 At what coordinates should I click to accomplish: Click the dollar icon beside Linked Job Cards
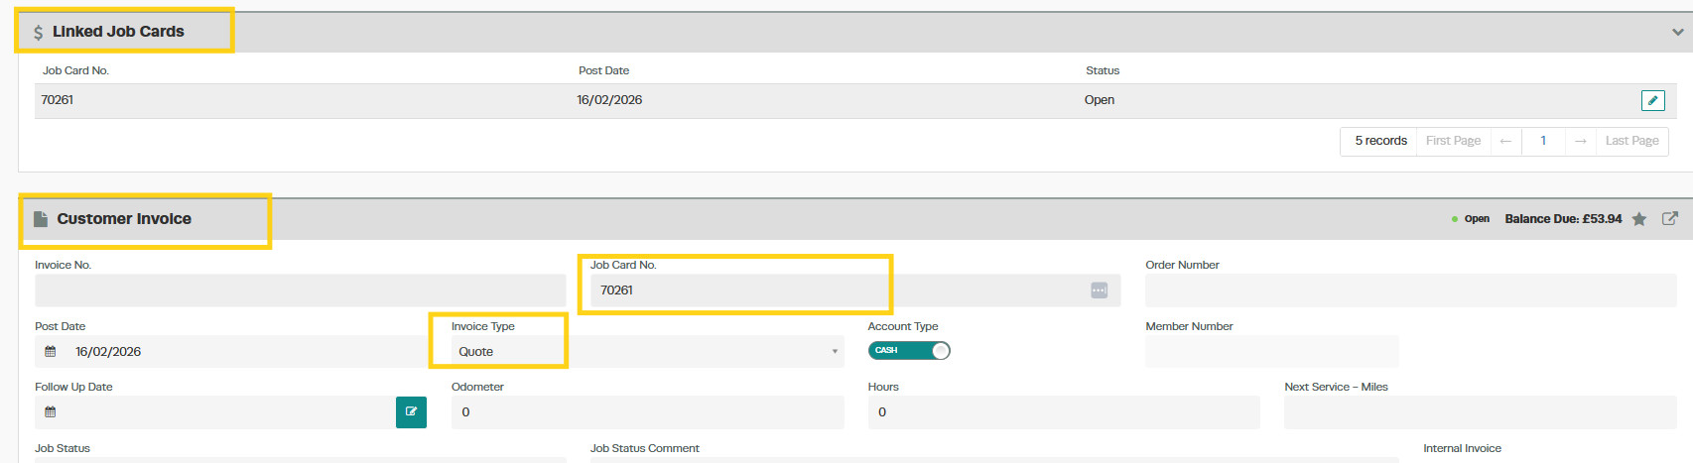tap(38, 32)
